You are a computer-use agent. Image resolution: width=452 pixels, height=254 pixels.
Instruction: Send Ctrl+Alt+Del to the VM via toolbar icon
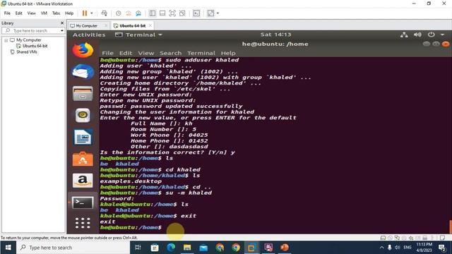[105, 13]
